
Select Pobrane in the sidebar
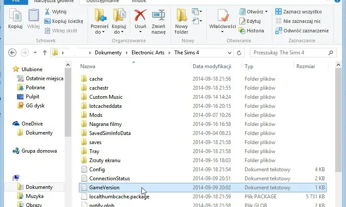pos(31,88)
